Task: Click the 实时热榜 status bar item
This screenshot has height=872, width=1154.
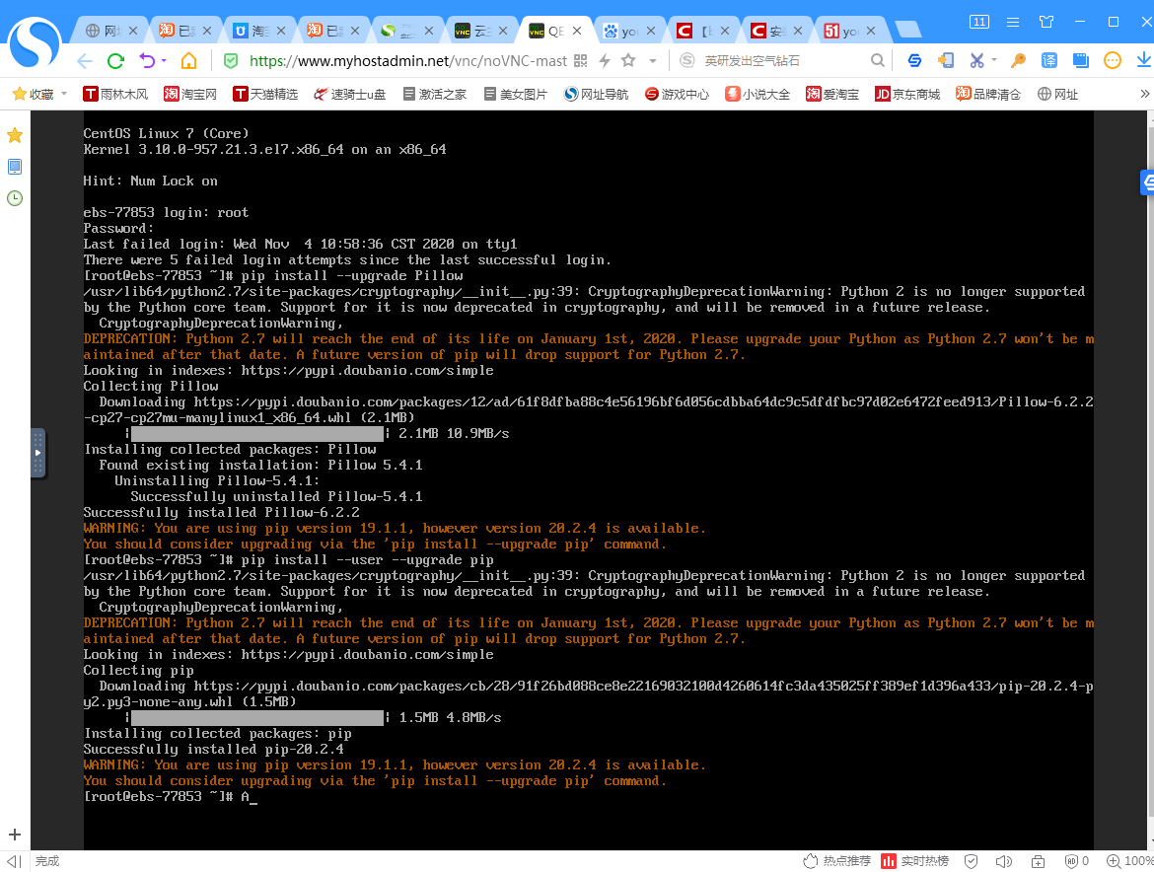Action: pyautogui.click(x=914, y=861)
